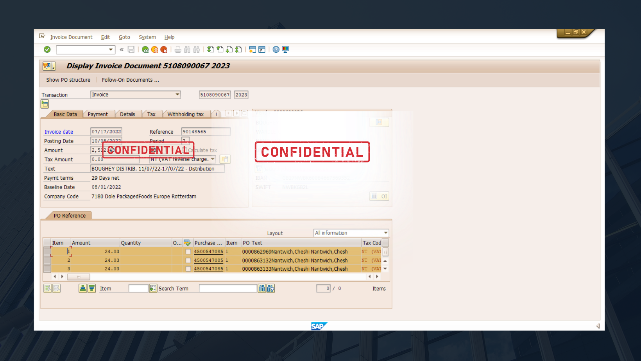The width and height of the screenshot is (641, 361).
Task: Click the horizontal scrollbar thumb under the item table
Action: tap(79, 277)
